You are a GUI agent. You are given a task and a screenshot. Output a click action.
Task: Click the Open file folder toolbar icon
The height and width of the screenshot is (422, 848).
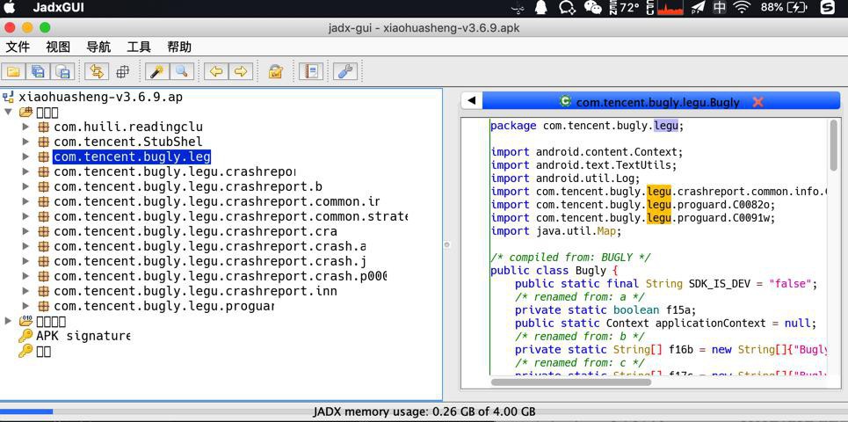(13, 71)
